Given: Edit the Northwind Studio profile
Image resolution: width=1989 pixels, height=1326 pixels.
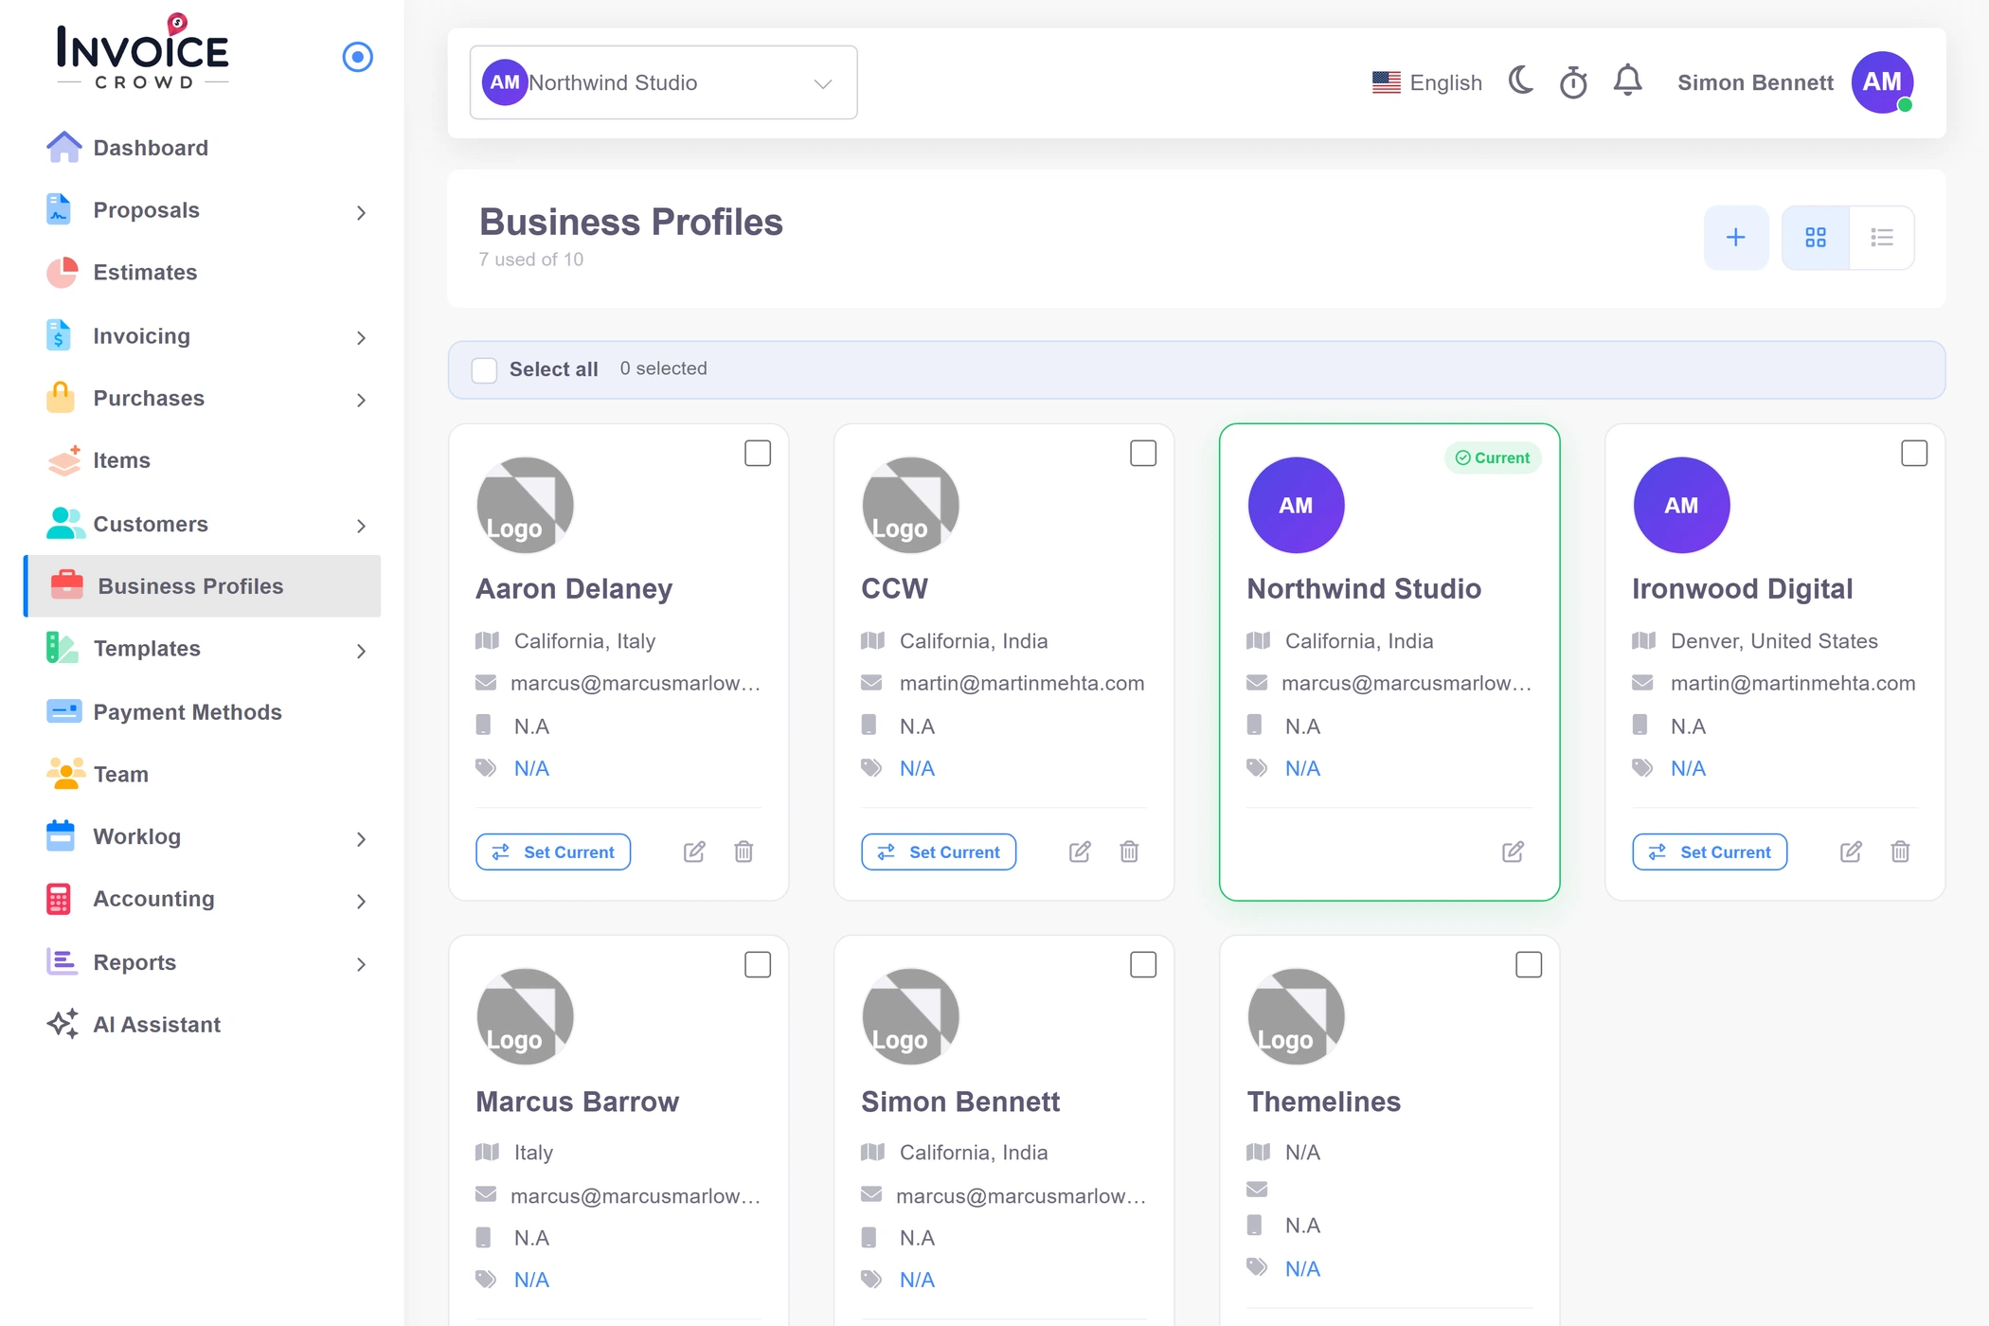Looking at the screenshot, I should tap(1513, 851).
